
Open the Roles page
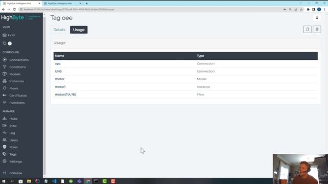pyautogui.click(x=10, y=147)
